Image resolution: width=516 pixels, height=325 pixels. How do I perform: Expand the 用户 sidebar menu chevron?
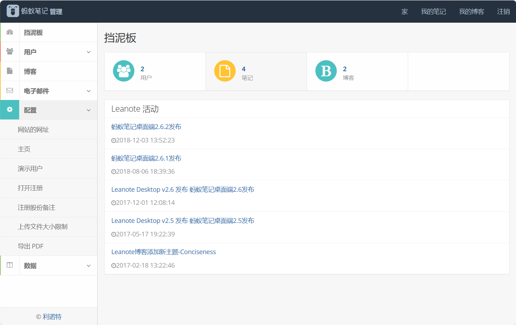click(89, 52)
